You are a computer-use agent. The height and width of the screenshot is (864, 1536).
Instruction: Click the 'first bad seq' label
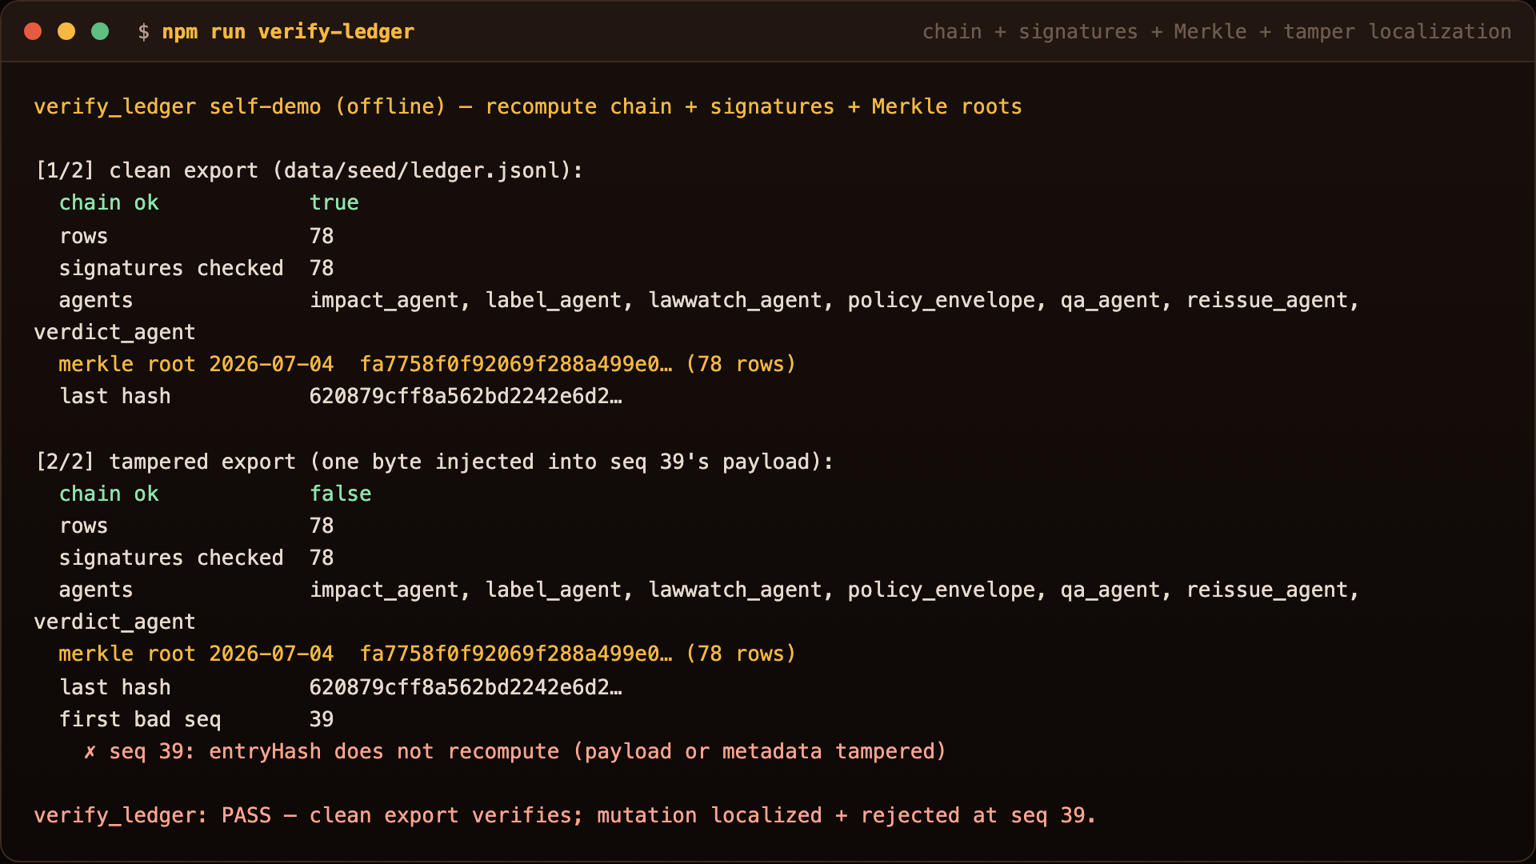[140, 720]
